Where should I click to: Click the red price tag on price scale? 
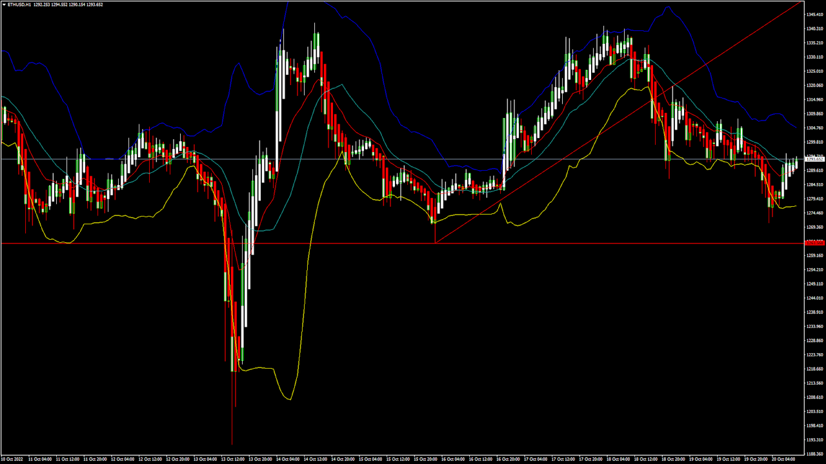(x=814, y=243)
